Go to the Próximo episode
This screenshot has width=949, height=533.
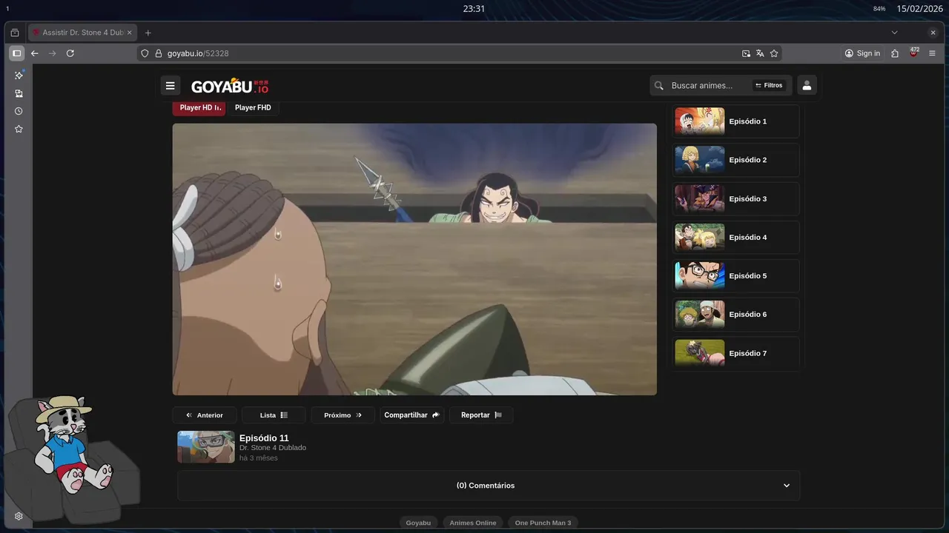pos(343,415)
